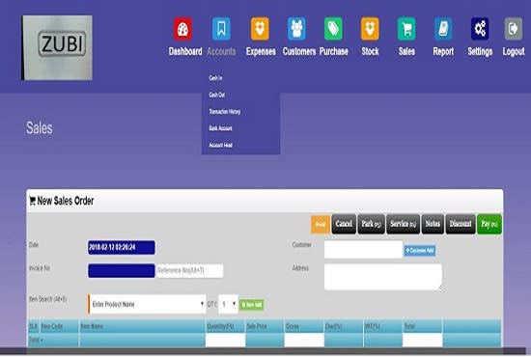Open the Dashboard gauge icon
Viewport: 531px width, 357px height.
coord(182,29)
